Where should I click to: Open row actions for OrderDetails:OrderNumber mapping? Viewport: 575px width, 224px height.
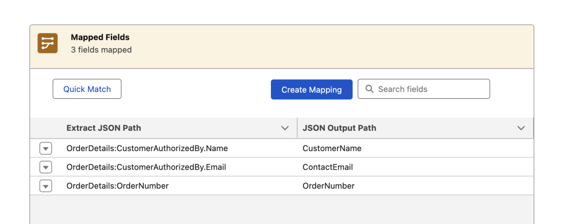pyautogui.click(x=45, y=186)
